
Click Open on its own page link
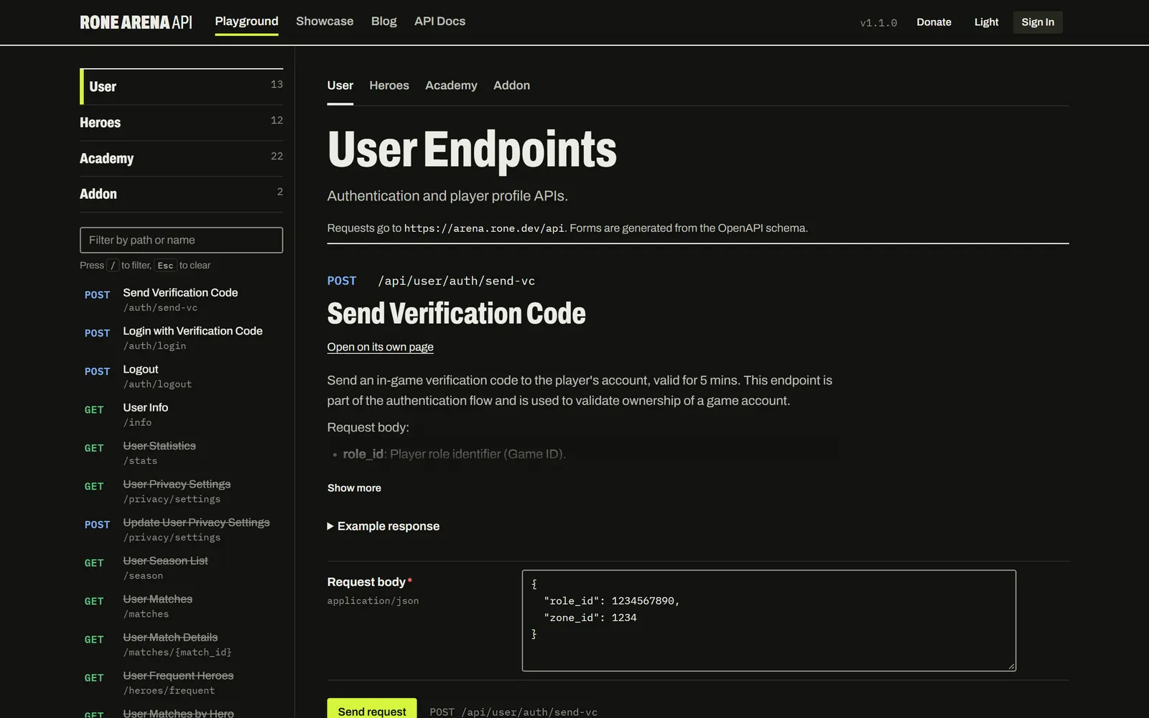pos(380,347)
